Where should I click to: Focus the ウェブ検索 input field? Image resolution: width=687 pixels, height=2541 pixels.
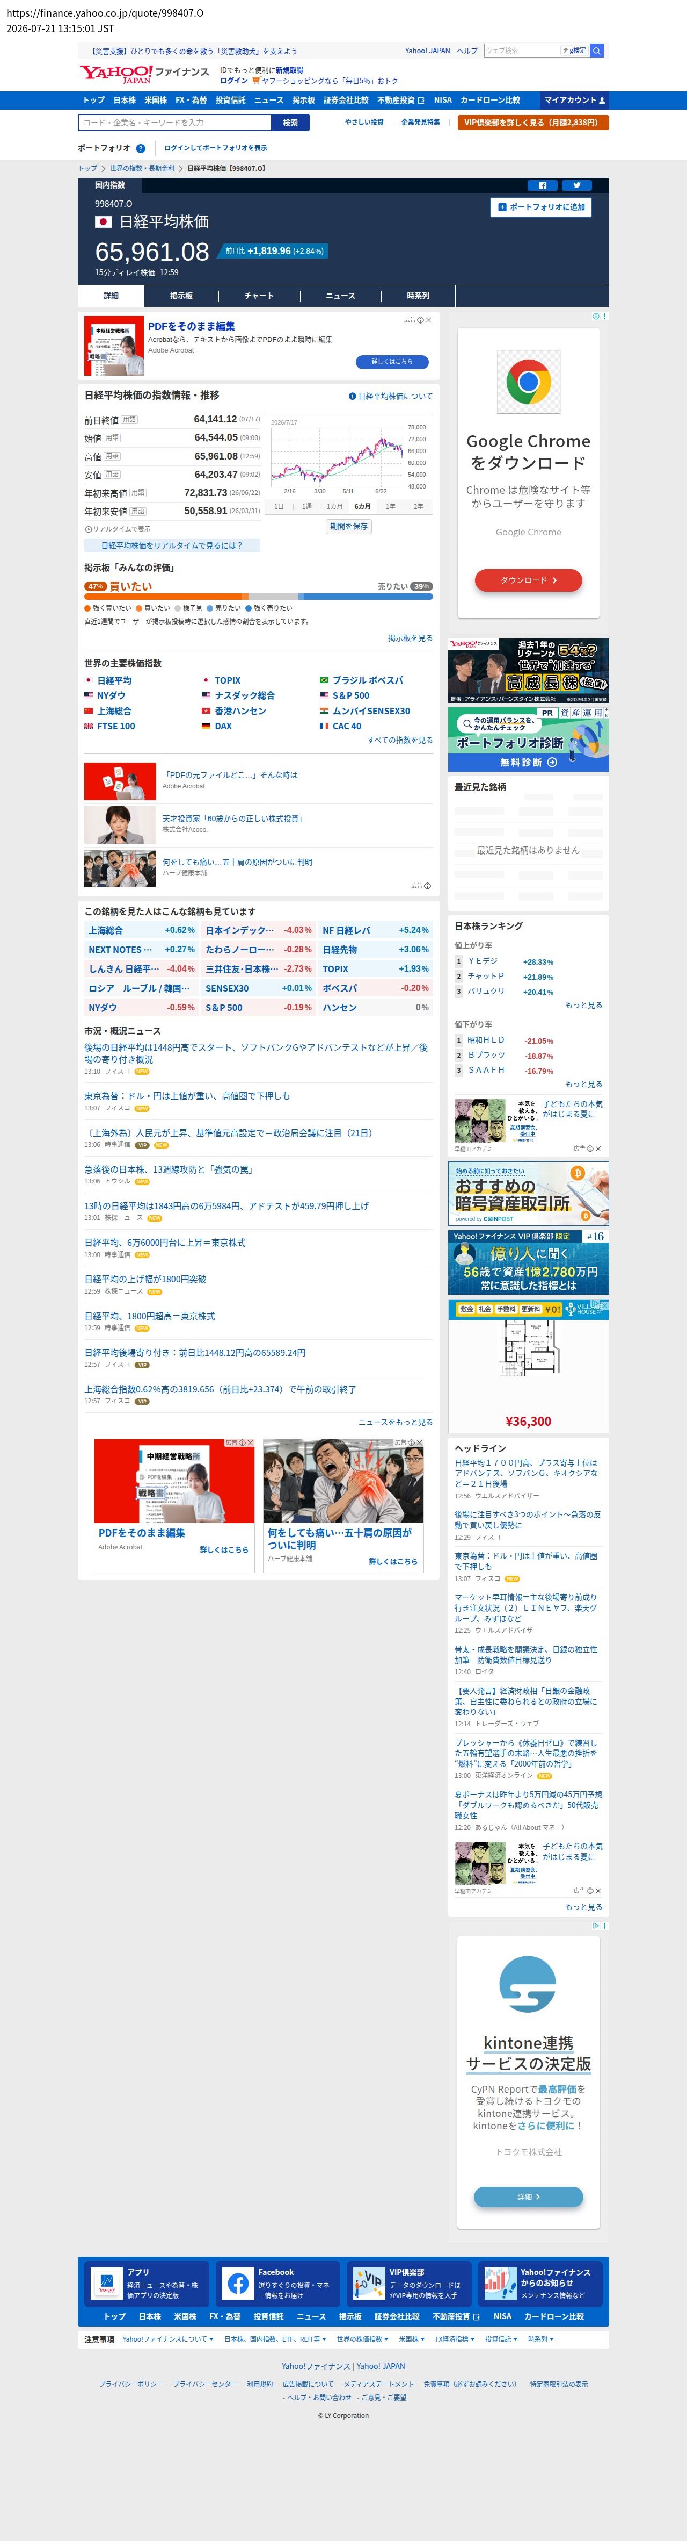click(x=522, y=51)
